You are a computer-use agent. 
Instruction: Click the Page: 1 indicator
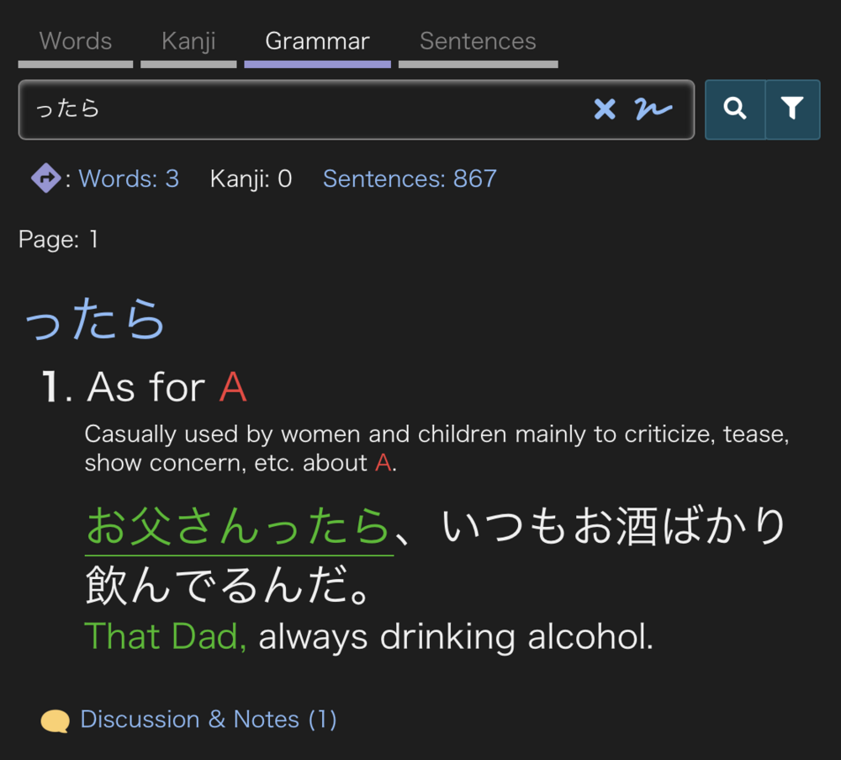coord(59,239)
